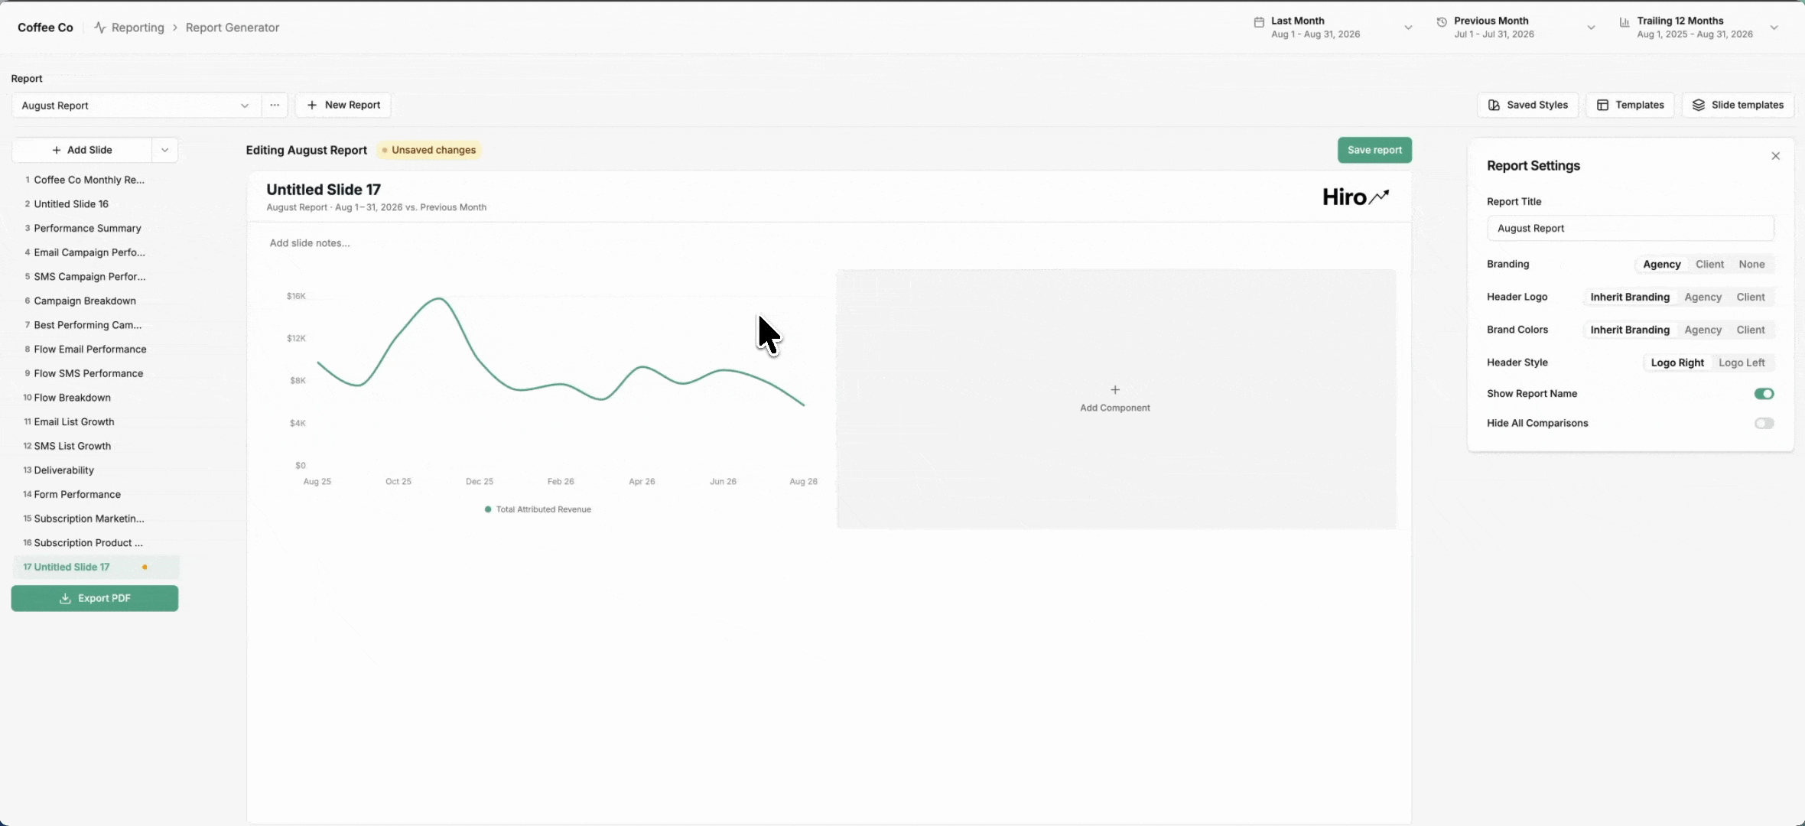The width and height of the screenshot is (1805, 826).
Task: Set Branding to Client
Action: [1709, 265]
